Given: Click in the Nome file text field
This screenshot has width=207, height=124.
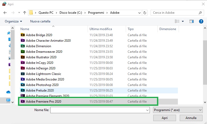Looking at the screenshot, I should (98, 110).
